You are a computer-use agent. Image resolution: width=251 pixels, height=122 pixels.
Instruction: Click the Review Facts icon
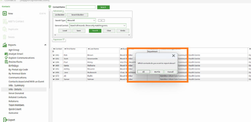click(x=6, y=62)
